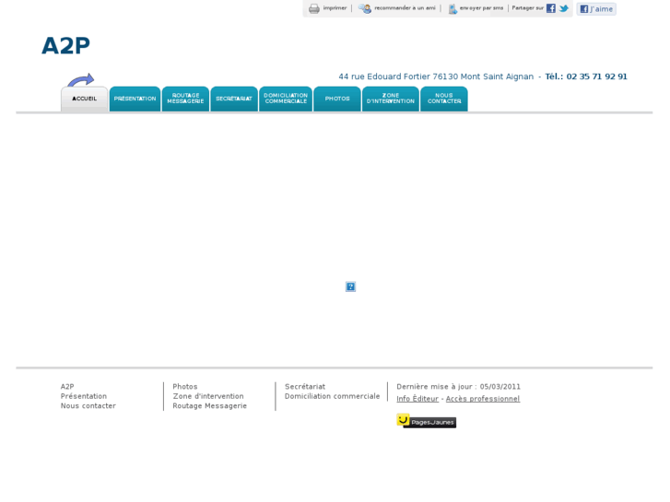The image size is (670, 502).
Task: Open the Présentation tab
Action: 135,99
